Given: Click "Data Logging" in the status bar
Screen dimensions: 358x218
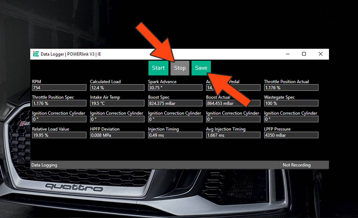Looking at the screenshot, I should pyautogui.click(x=44, y=165).
